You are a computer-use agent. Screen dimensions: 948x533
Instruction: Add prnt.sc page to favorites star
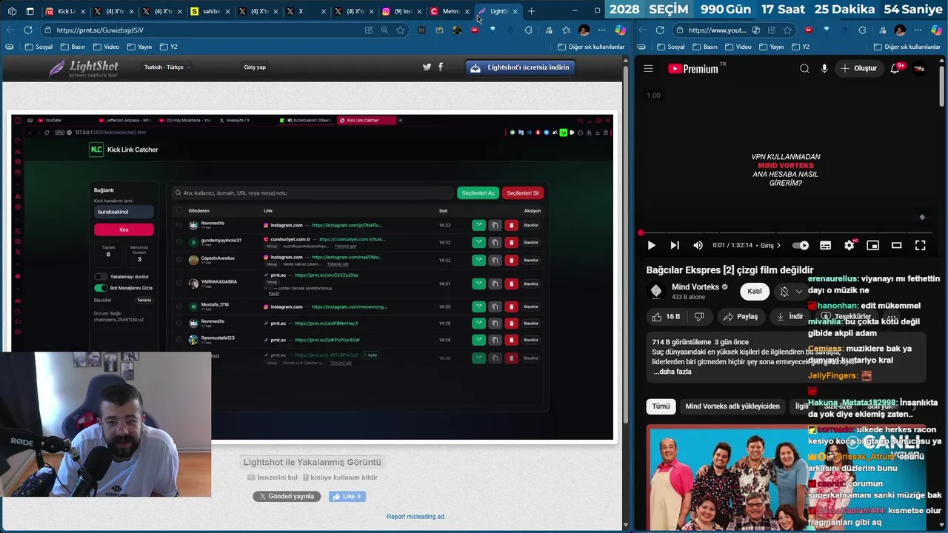401,30
